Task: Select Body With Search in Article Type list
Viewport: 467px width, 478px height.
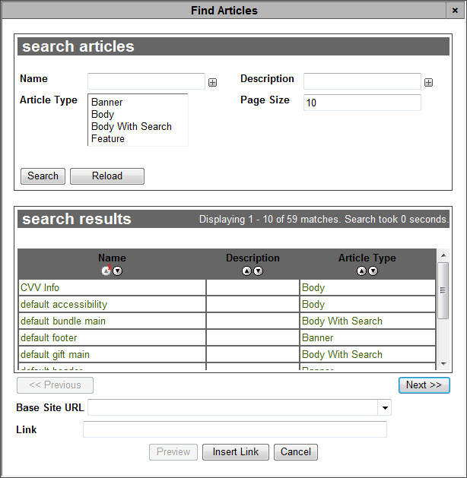Action: coord(132,126)
